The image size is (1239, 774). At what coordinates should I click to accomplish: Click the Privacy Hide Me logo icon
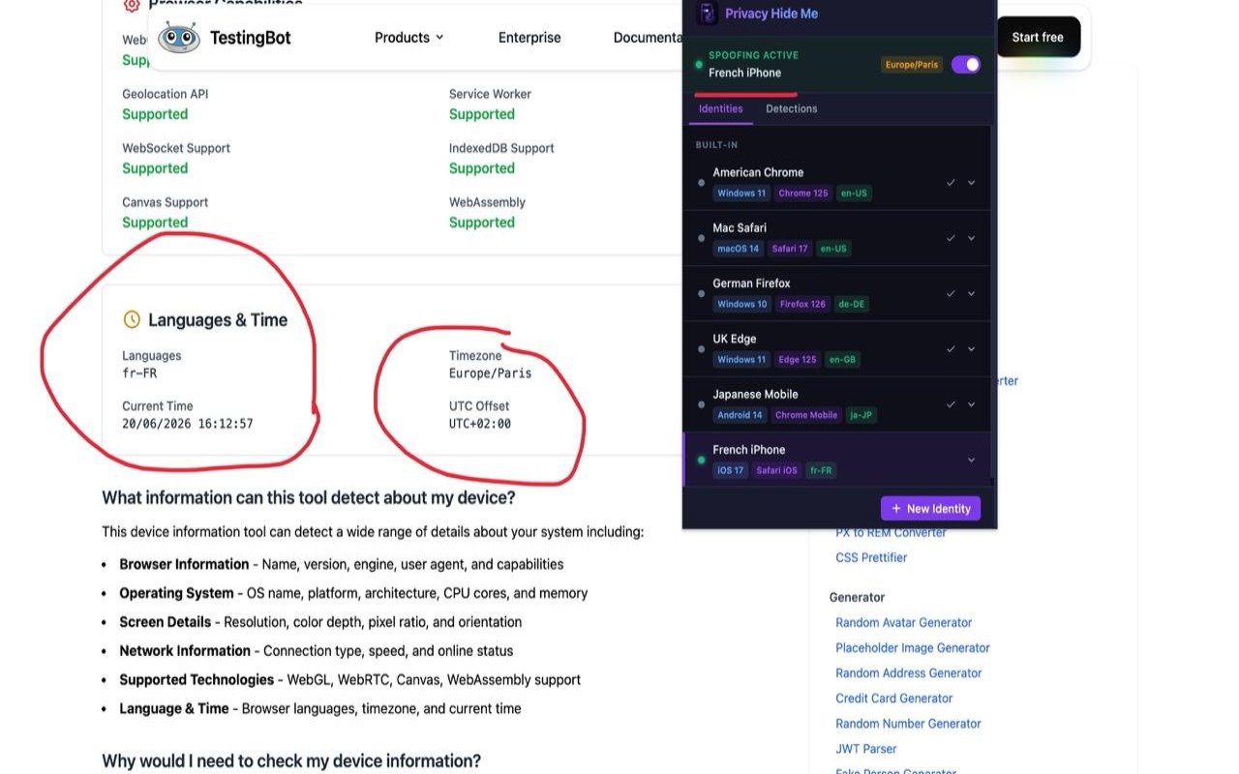coord(708,14)
